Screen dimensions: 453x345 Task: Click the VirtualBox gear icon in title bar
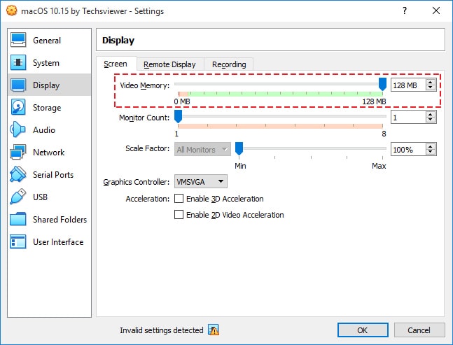click(x=12, y=10)
